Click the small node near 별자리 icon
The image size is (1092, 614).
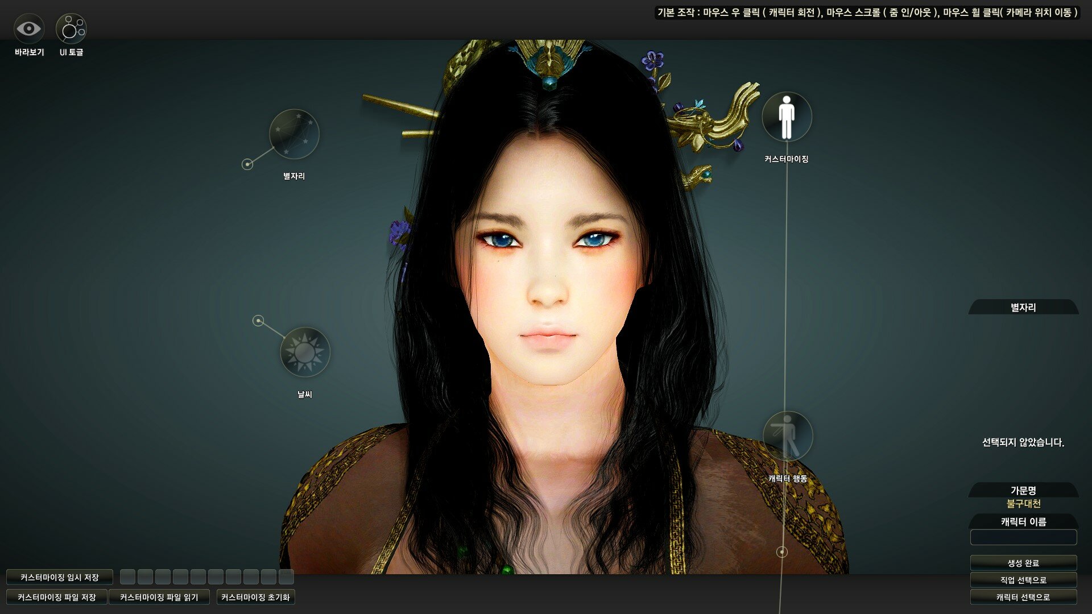247,164
